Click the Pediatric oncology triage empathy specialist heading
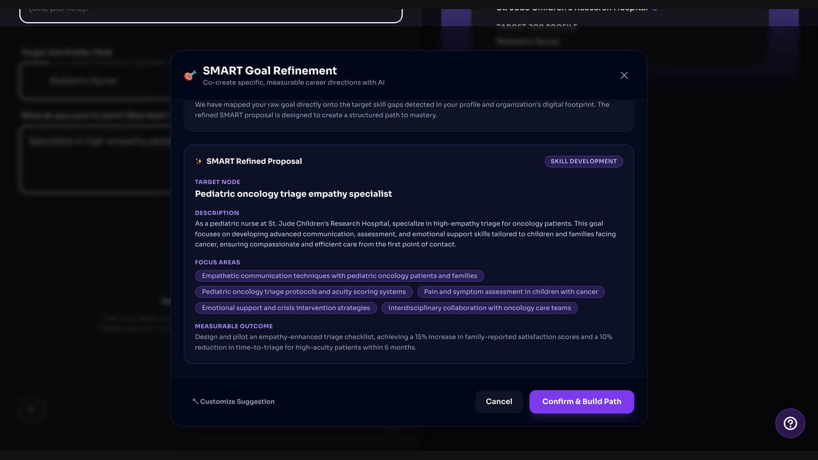 pyautogui.click(x=294, y=194)
